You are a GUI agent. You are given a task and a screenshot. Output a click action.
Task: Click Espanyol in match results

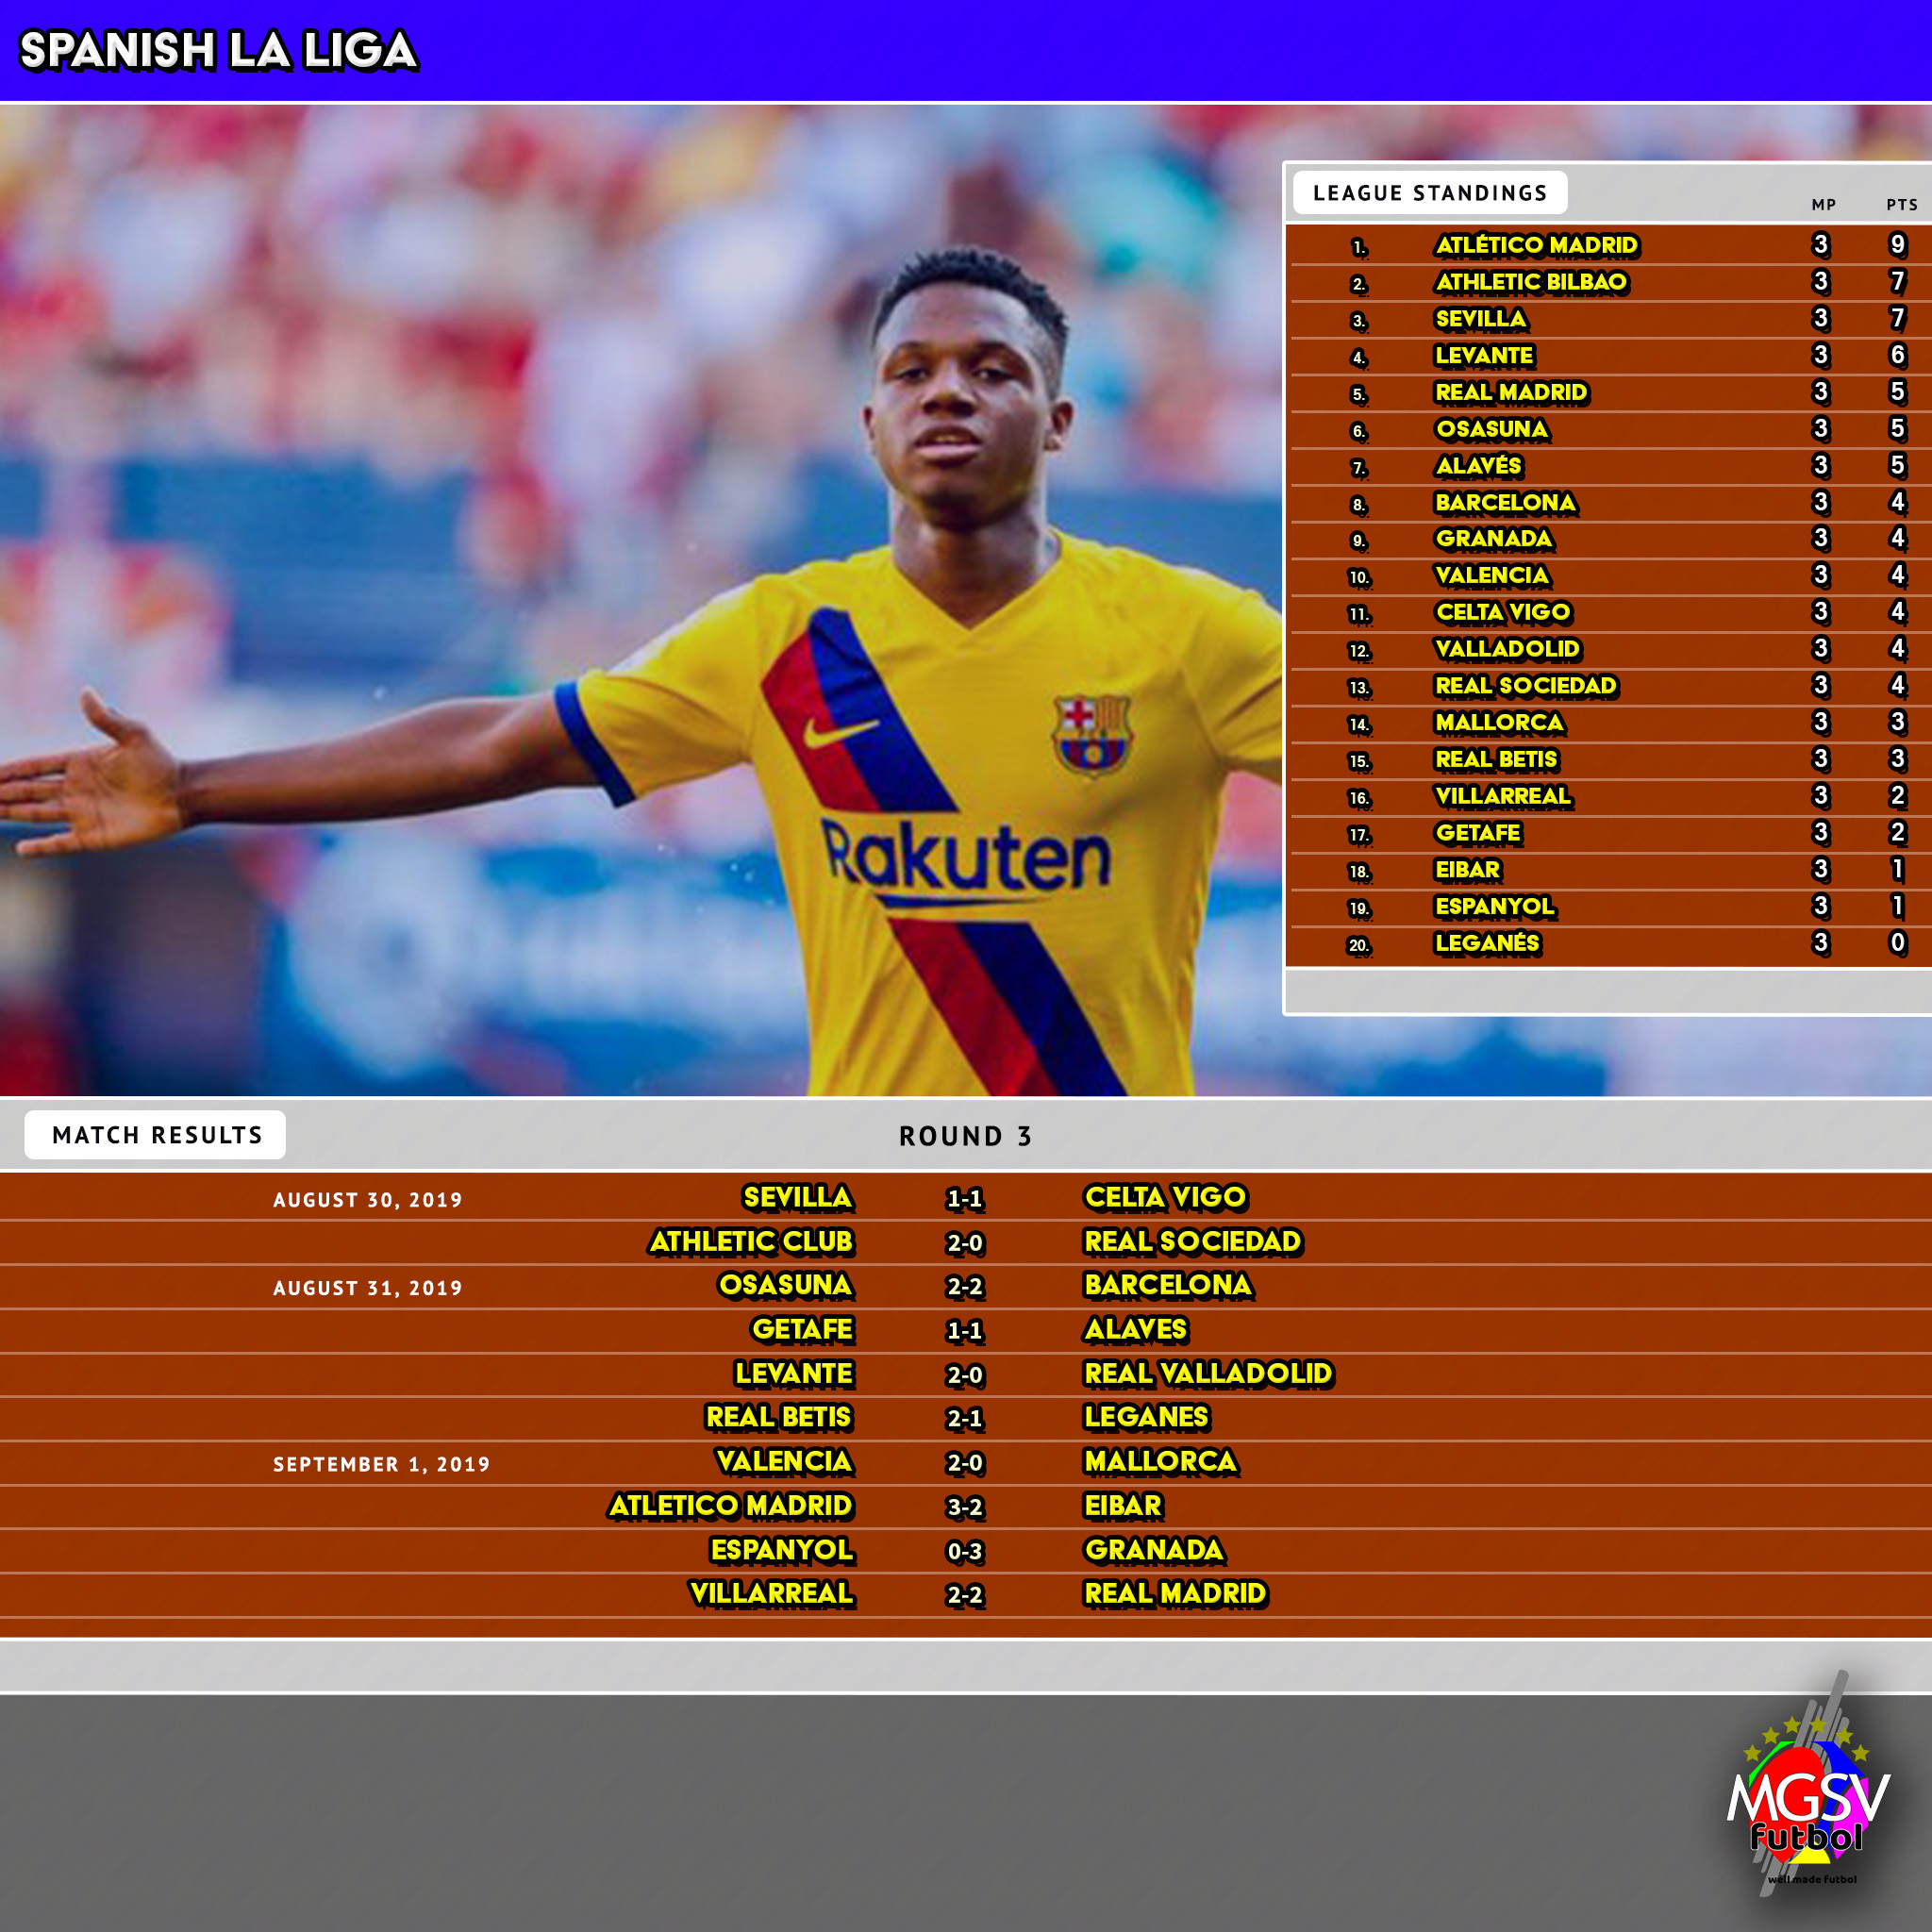[782, 1550]
